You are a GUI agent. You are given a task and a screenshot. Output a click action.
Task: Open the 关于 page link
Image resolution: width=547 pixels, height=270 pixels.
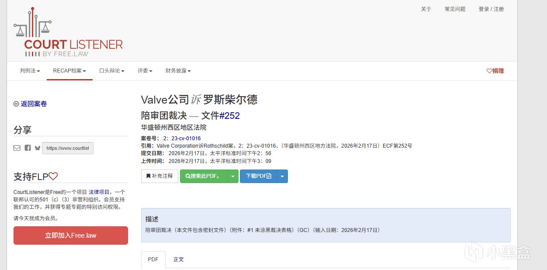(426, 9)
